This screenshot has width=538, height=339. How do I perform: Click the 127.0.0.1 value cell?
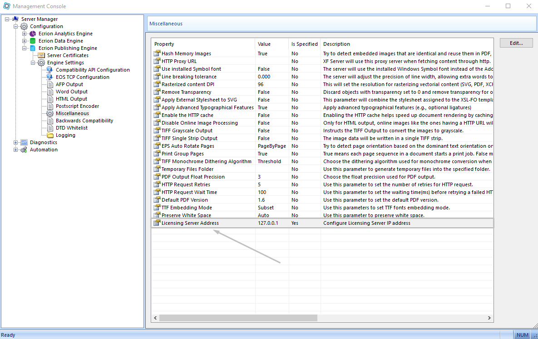[268, 223]
